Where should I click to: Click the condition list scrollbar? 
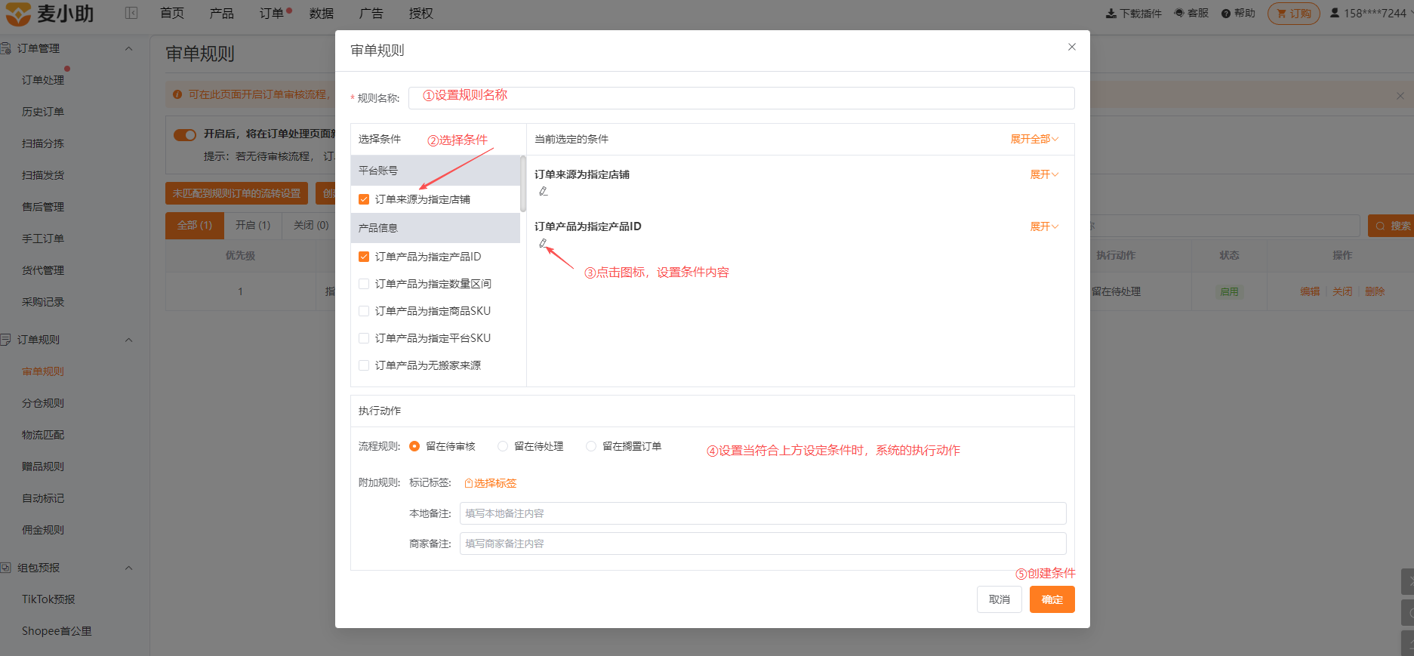coord(523,183)
